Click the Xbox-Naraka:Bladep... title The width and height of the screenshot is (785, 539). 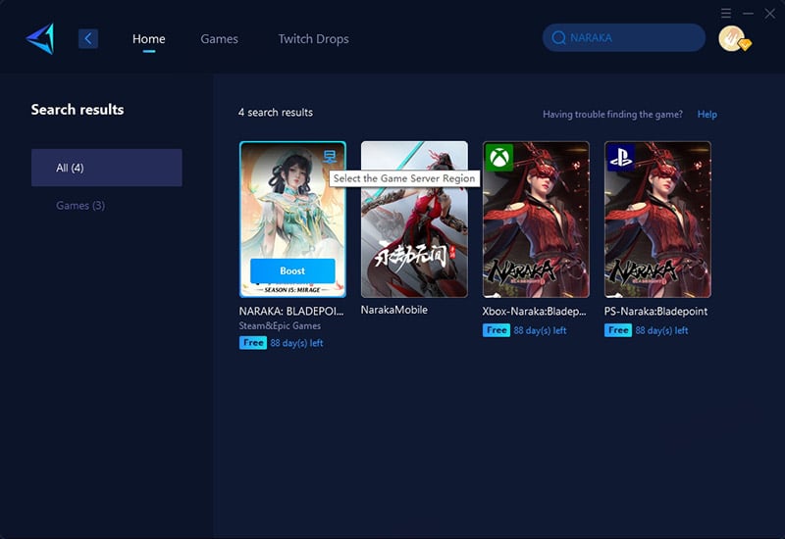point(534,311)
